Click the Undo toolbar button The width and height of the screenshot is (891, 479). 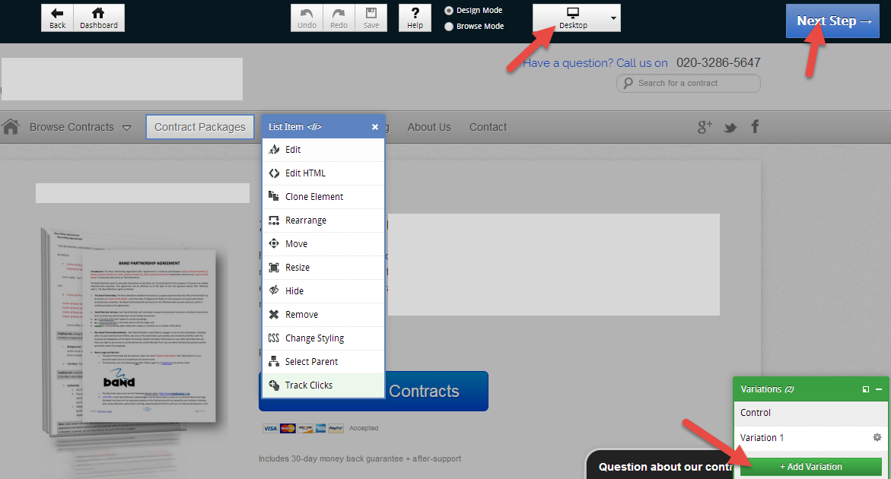[307, 18]
